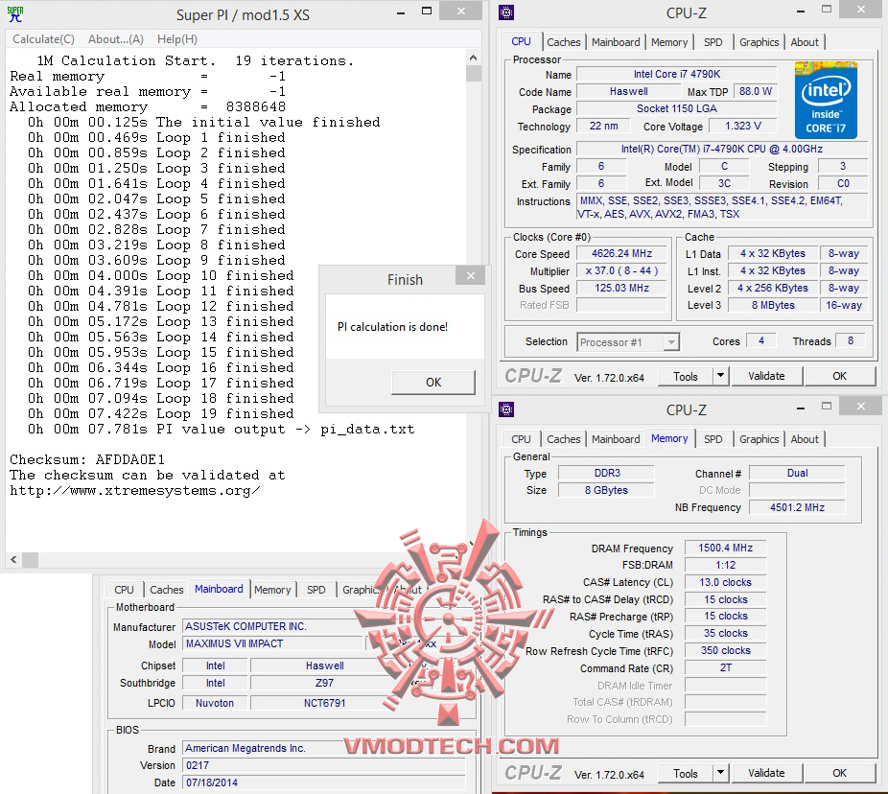Select CPU tab in Mainboard CPU-Z window
This screenshot has width=888, height=794.
(x=124, y=590)
